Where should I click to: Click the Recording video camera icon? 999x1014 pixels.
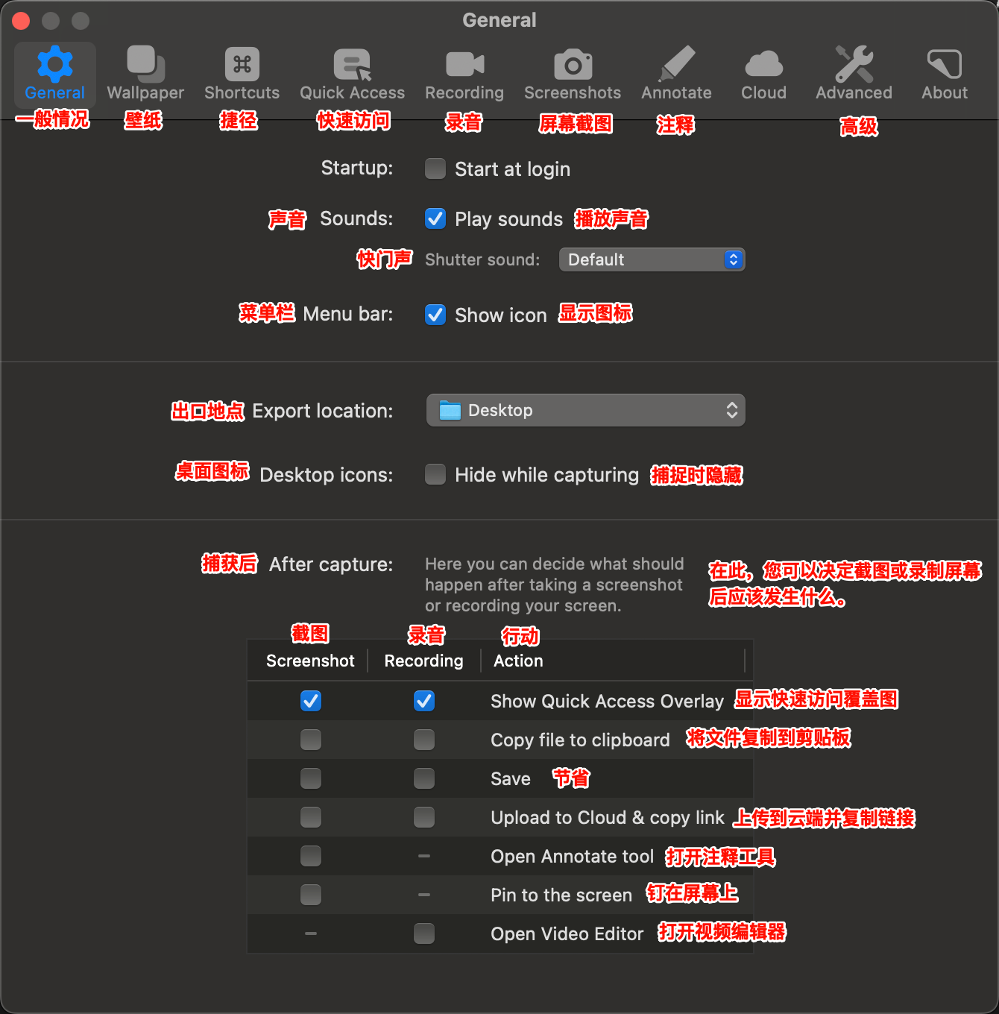click(x=464, y=64)
